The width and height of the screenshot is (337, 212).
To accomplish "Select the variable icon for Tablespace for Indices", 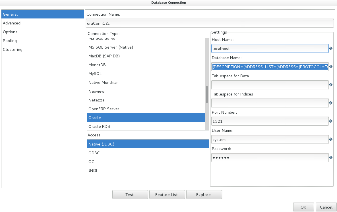I will click(x=331, y=103).
